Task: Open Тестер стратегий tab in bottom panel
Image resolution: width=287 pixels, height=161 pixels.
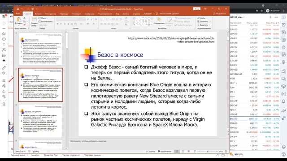Action: (71, 155)
